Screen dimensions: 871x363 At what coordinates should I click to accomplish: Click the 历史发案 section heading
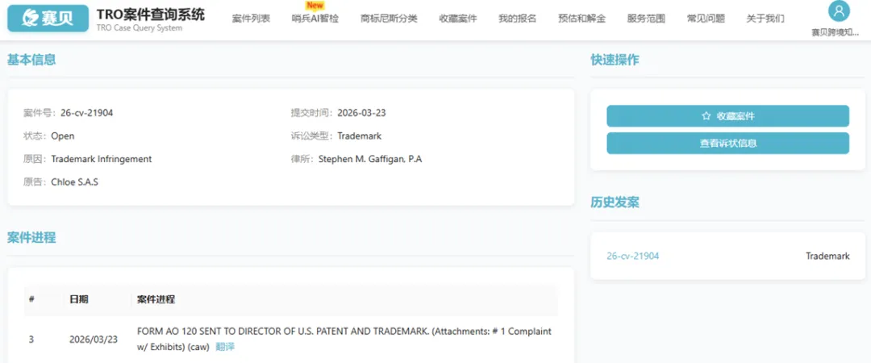click(615, 202)
